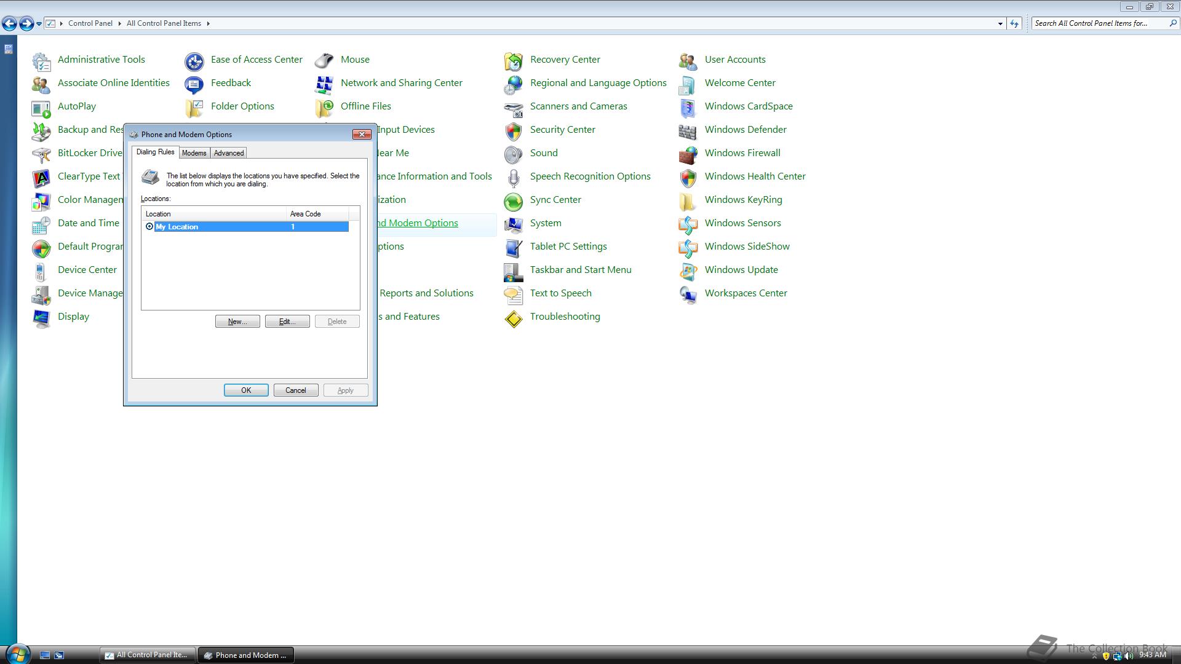Open the Windows Defender link
The width and height of the screenshot is (1181, 664).
pos(746,130)
